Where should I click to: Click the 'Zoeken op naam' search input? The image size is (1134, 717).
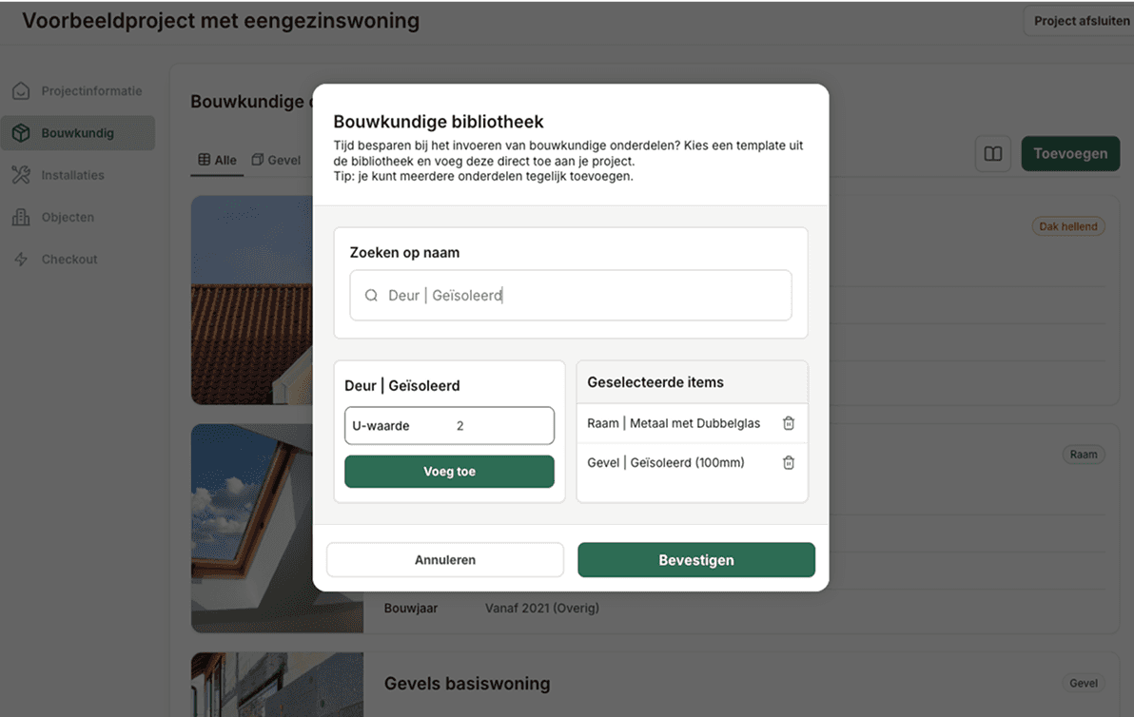click(571, 296)
